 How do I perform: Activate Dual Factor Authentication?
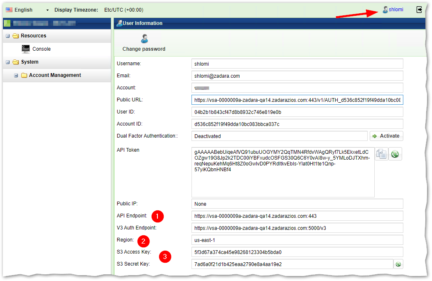click(x=386, y=136)
